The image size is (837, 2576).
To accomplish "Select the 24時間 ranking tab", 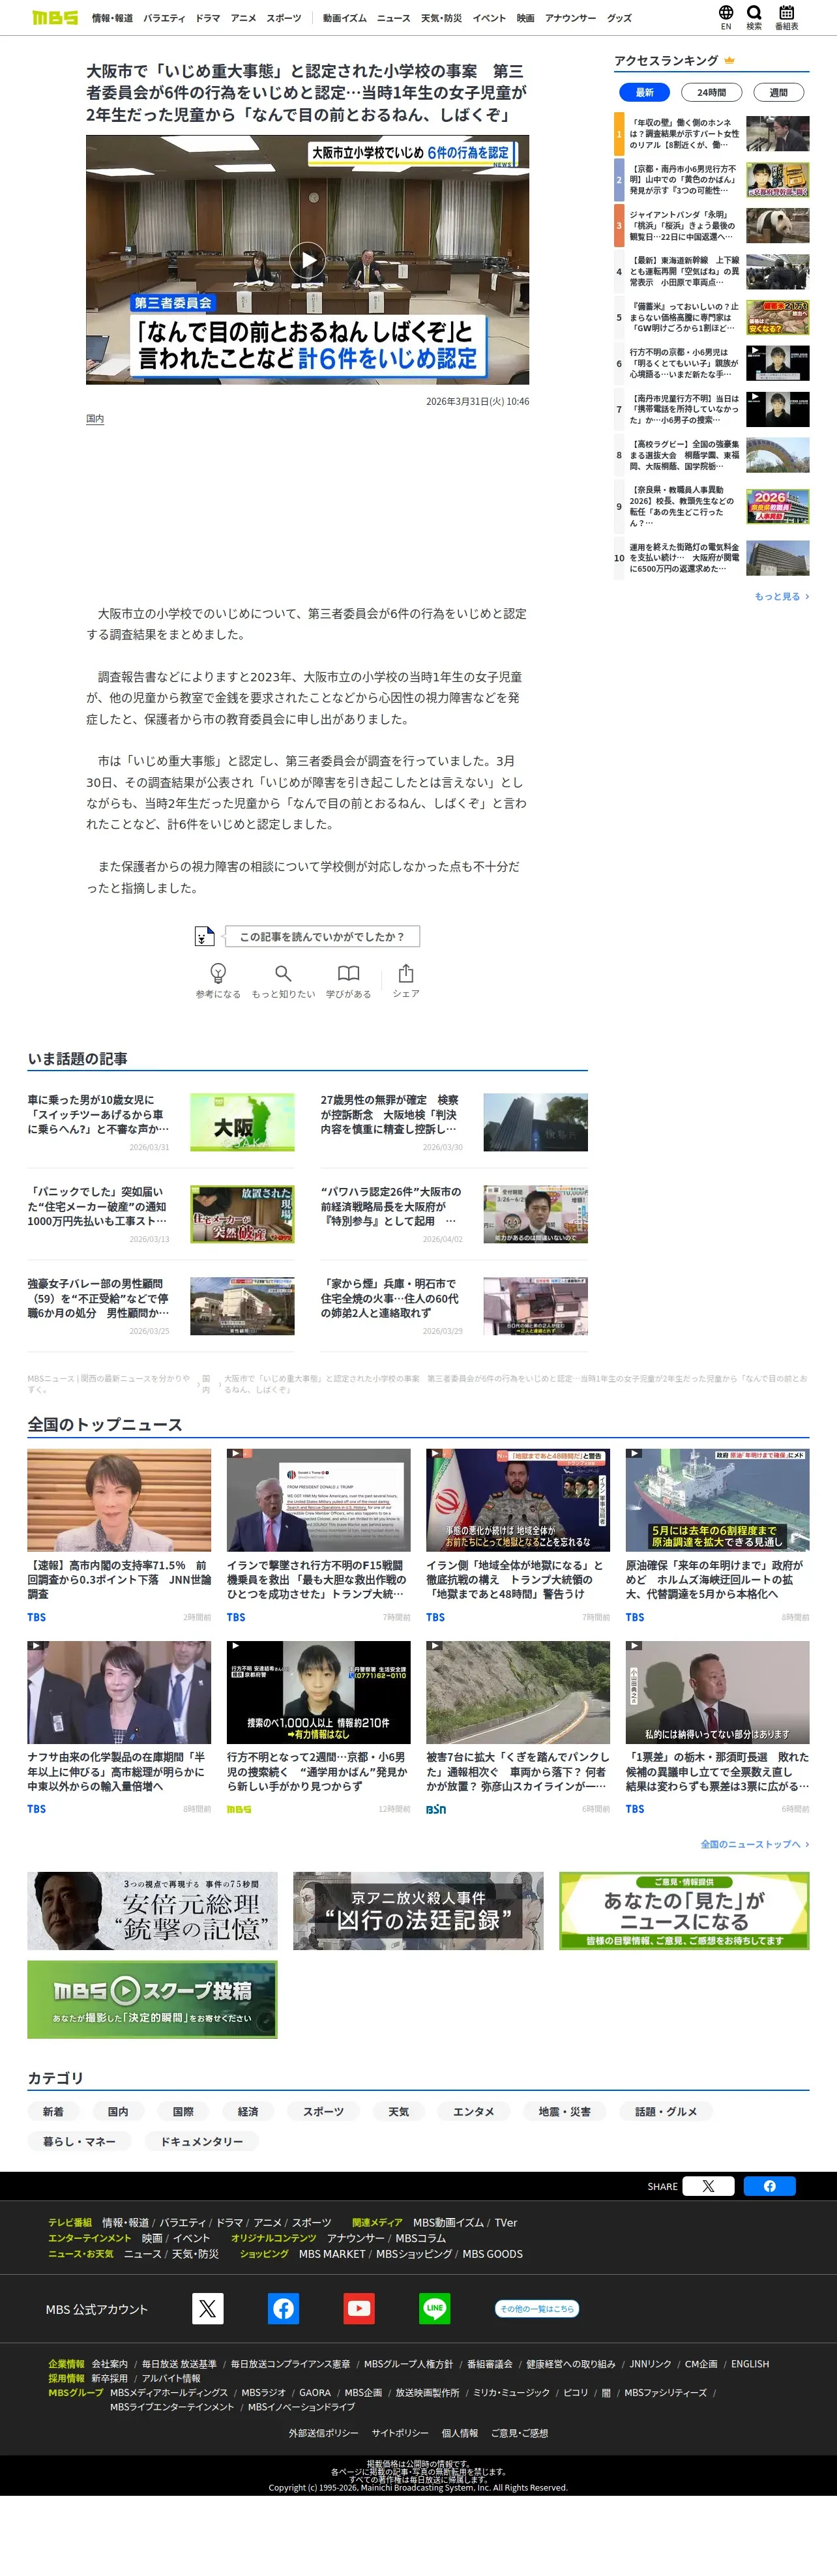I will click(711, 92).
